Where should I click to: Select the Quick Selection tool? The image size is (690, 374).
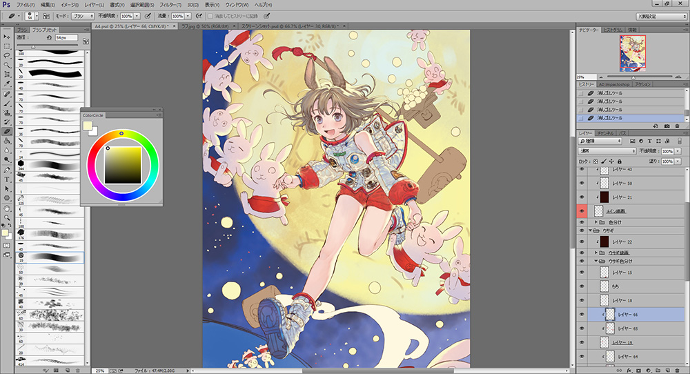pyautogui.click(x=7, y=65)
